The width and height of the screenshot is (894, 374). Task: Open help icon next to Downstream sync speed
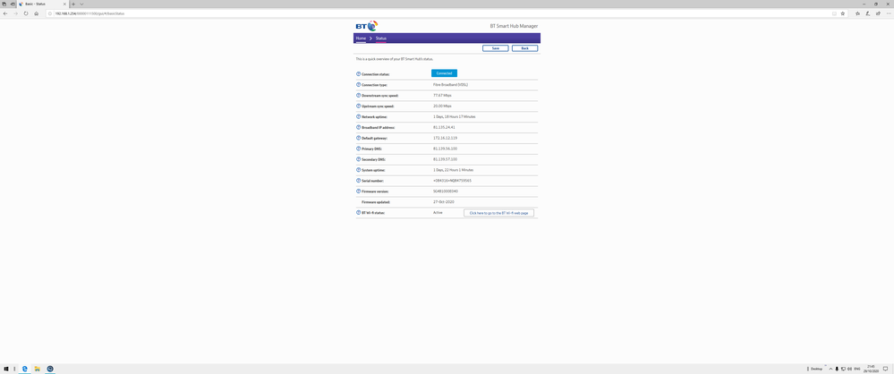[359, 95]
